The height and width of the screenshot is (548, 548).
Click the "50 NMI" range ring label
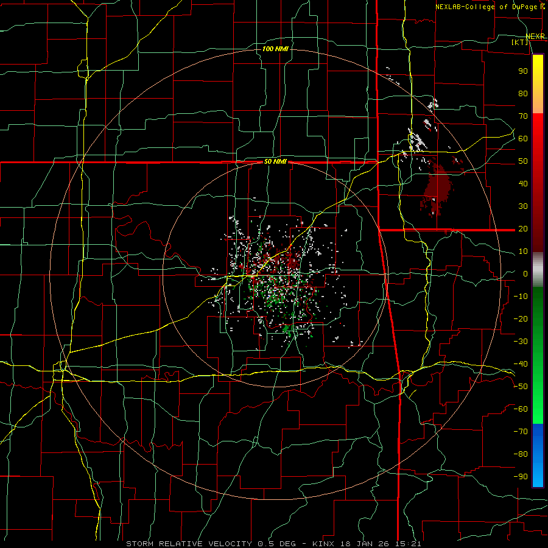pos(275,161)
